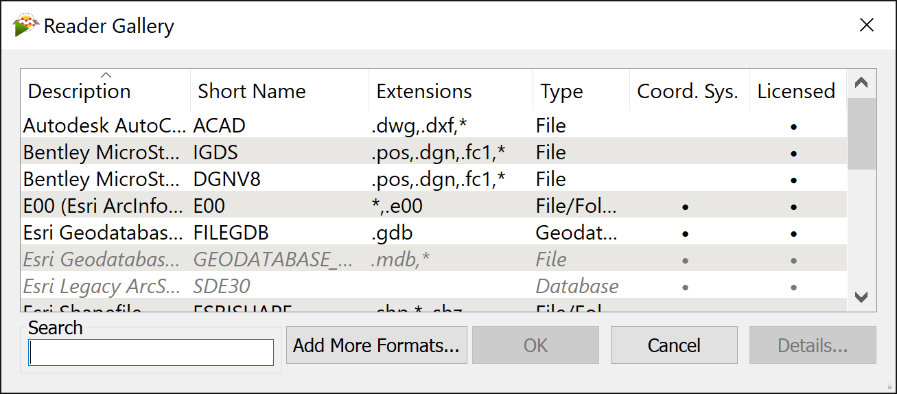
Task: Select the E00 (Esri ArcInfo... format row
Action: tap(434, 206)
